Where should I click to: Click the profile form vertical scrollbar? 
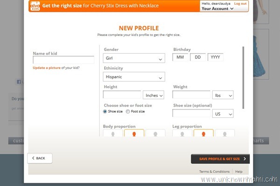[243, 78]
